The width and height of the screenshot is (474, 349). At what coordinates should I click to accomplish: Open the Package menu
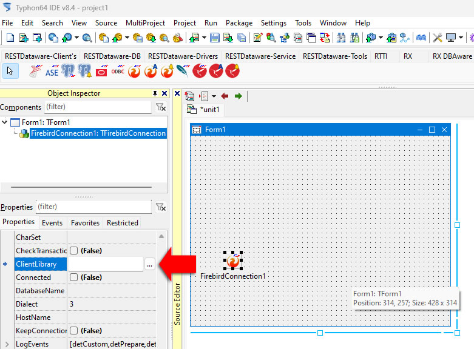click(239, 23)
